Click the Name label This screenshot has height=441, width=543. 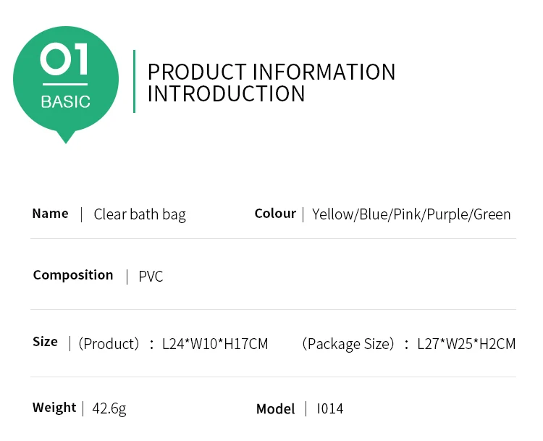[x=50, y=214]
